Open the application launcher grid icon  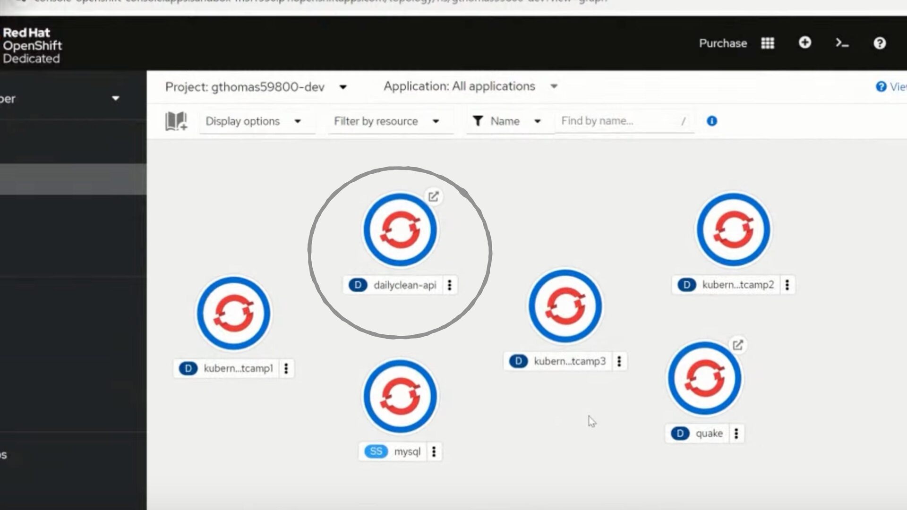coord(768,43)
